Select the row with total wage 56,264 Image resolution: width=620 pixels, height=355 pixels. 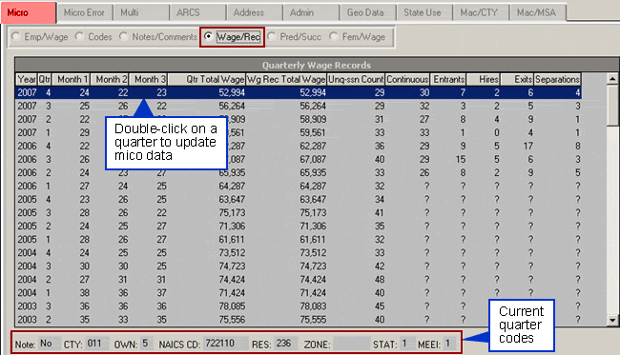(299, 106)
